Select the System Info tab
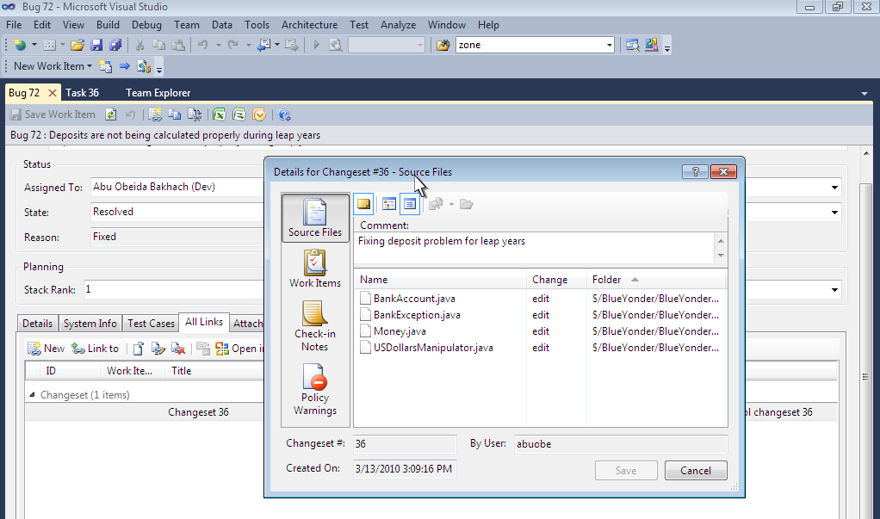 90,323
